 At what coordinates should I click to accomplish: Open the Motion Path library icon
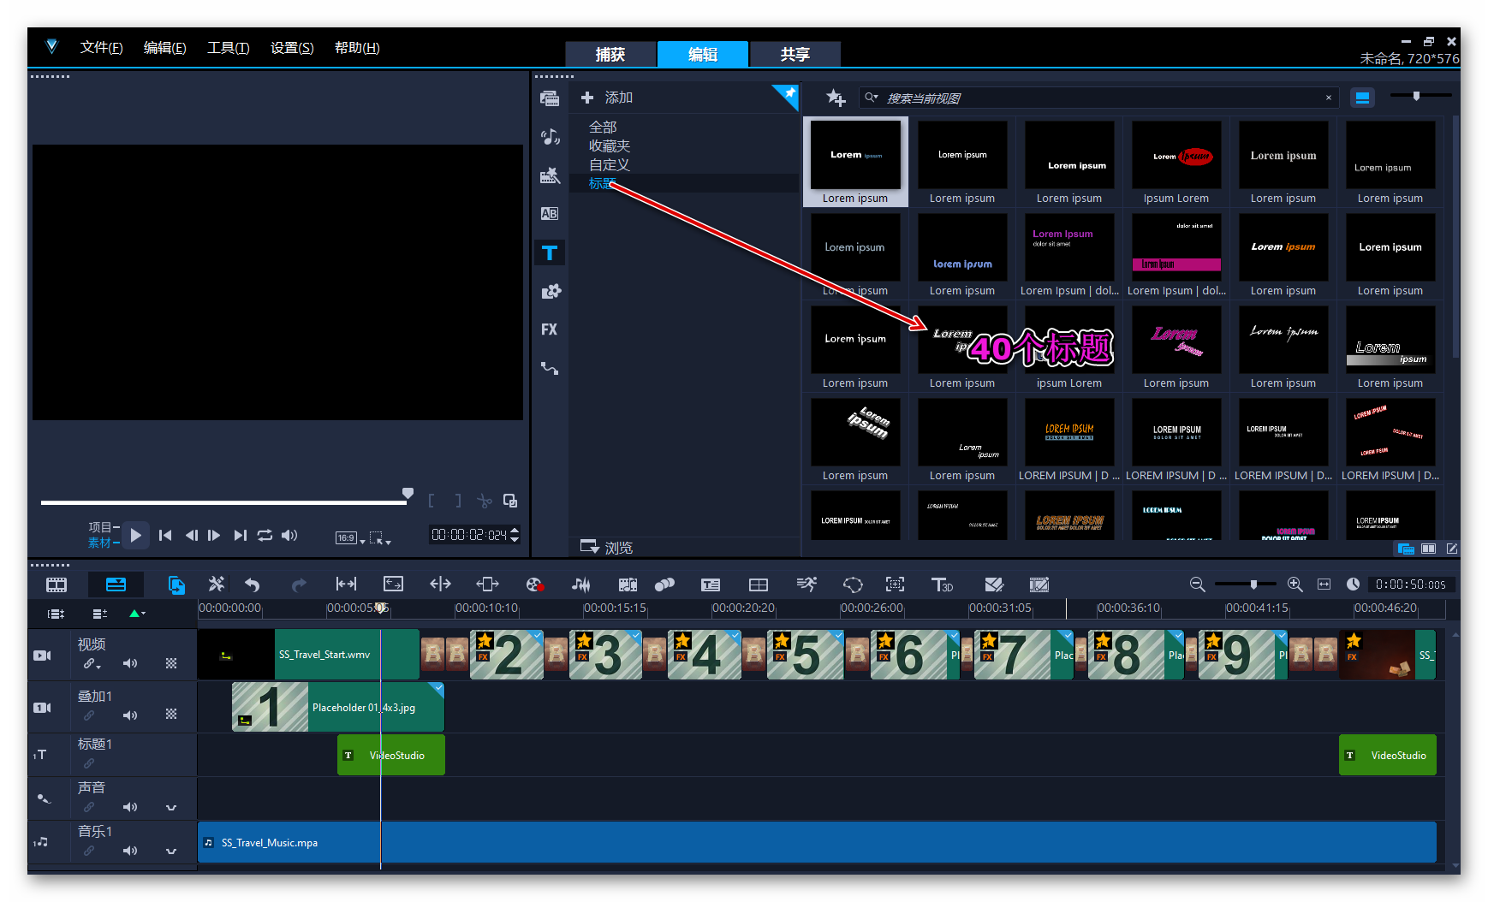[550, 368]
